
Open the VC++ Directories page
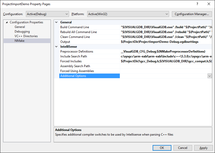[26, 36]
